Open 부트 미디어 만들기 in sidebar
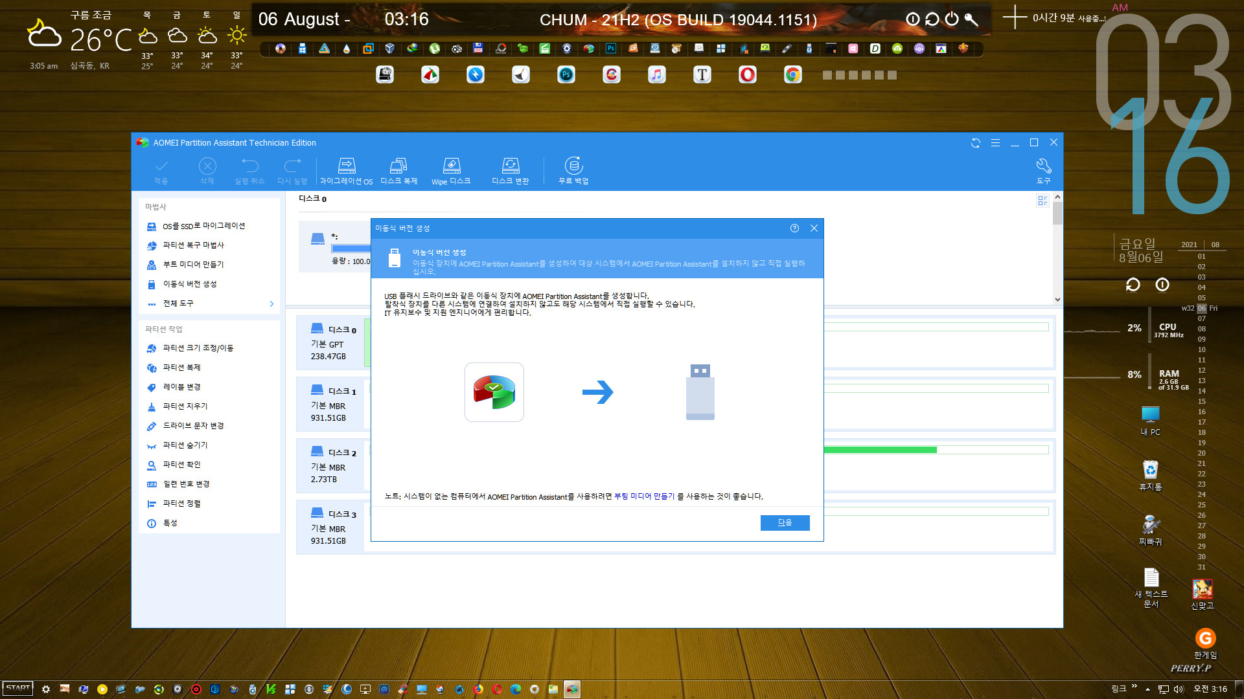The width and height of the screenshot is (1244, 699). tap(193, 265)
